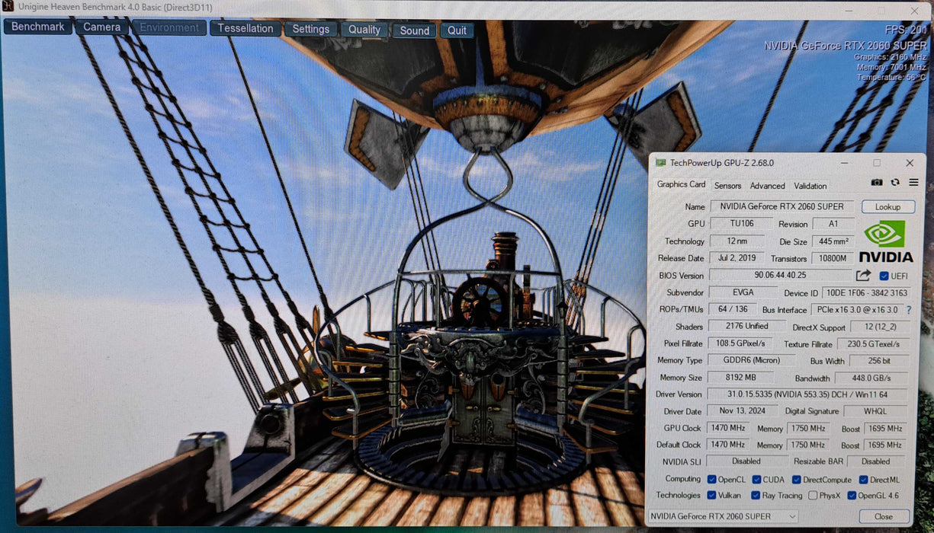Click the NVIDIA SLI value Disabled

(746, 461)
